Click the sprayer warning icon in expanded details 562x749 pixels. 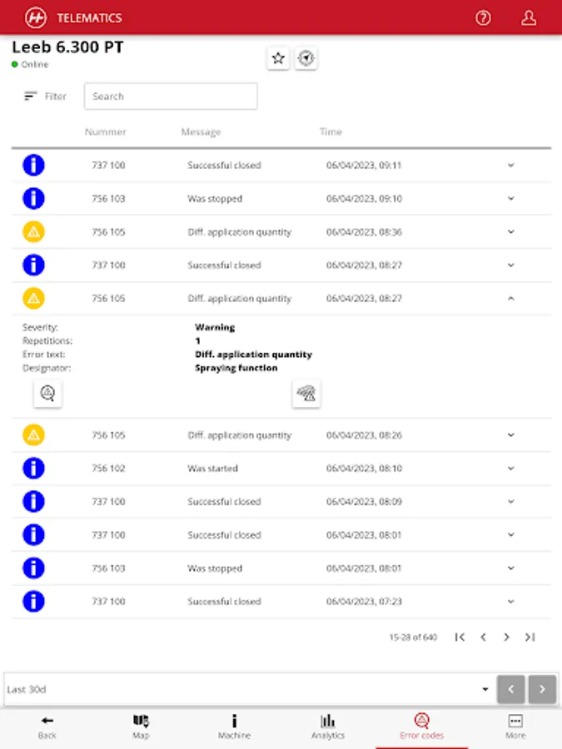pos(306,394)
